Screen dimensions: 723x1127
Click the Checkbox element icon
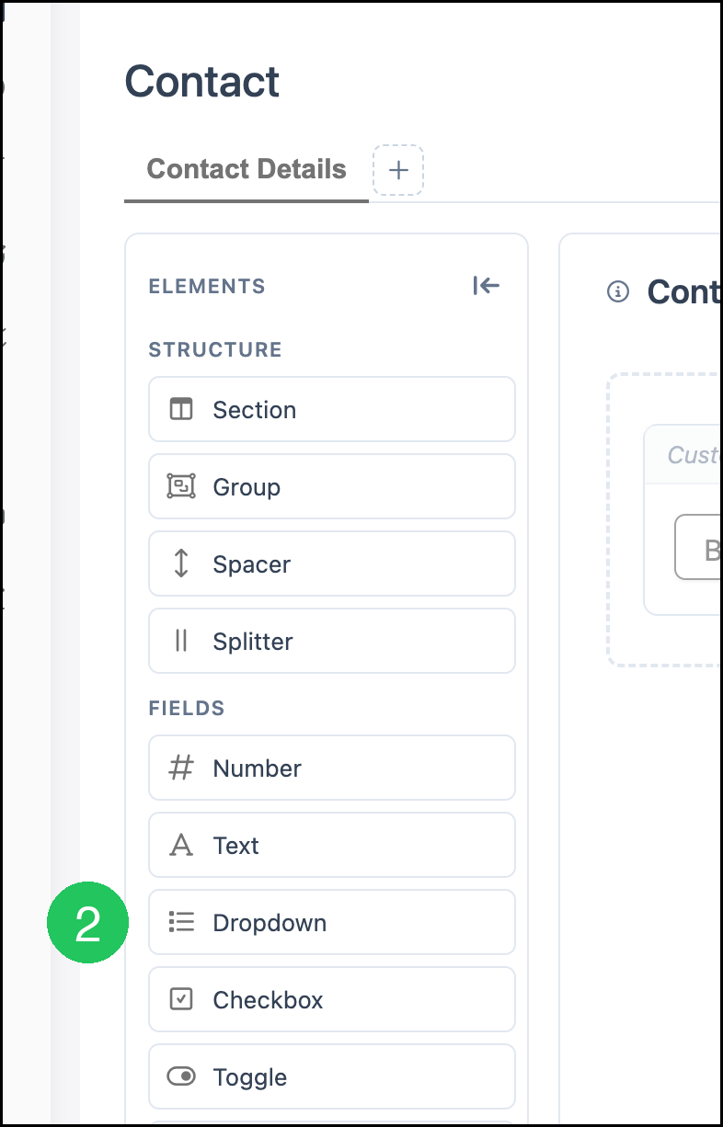tap(181, 999)
